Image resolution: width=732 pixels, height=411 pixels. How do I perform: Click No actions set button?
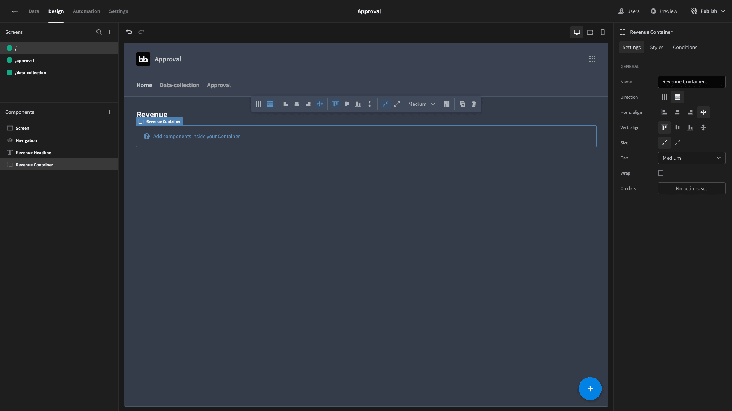(692, 188)
